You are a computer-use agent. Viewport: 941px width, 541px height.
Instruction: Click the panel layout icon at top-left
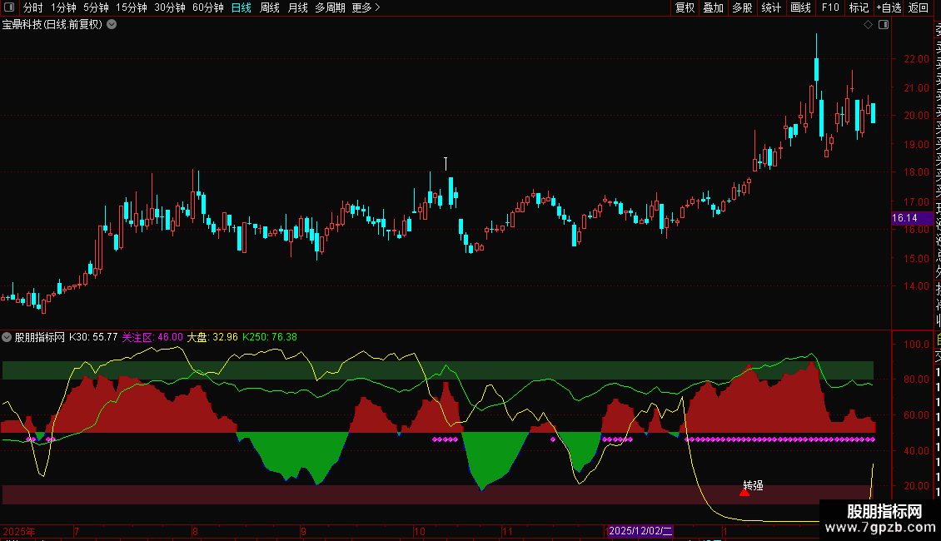click(x=9, y=7)
